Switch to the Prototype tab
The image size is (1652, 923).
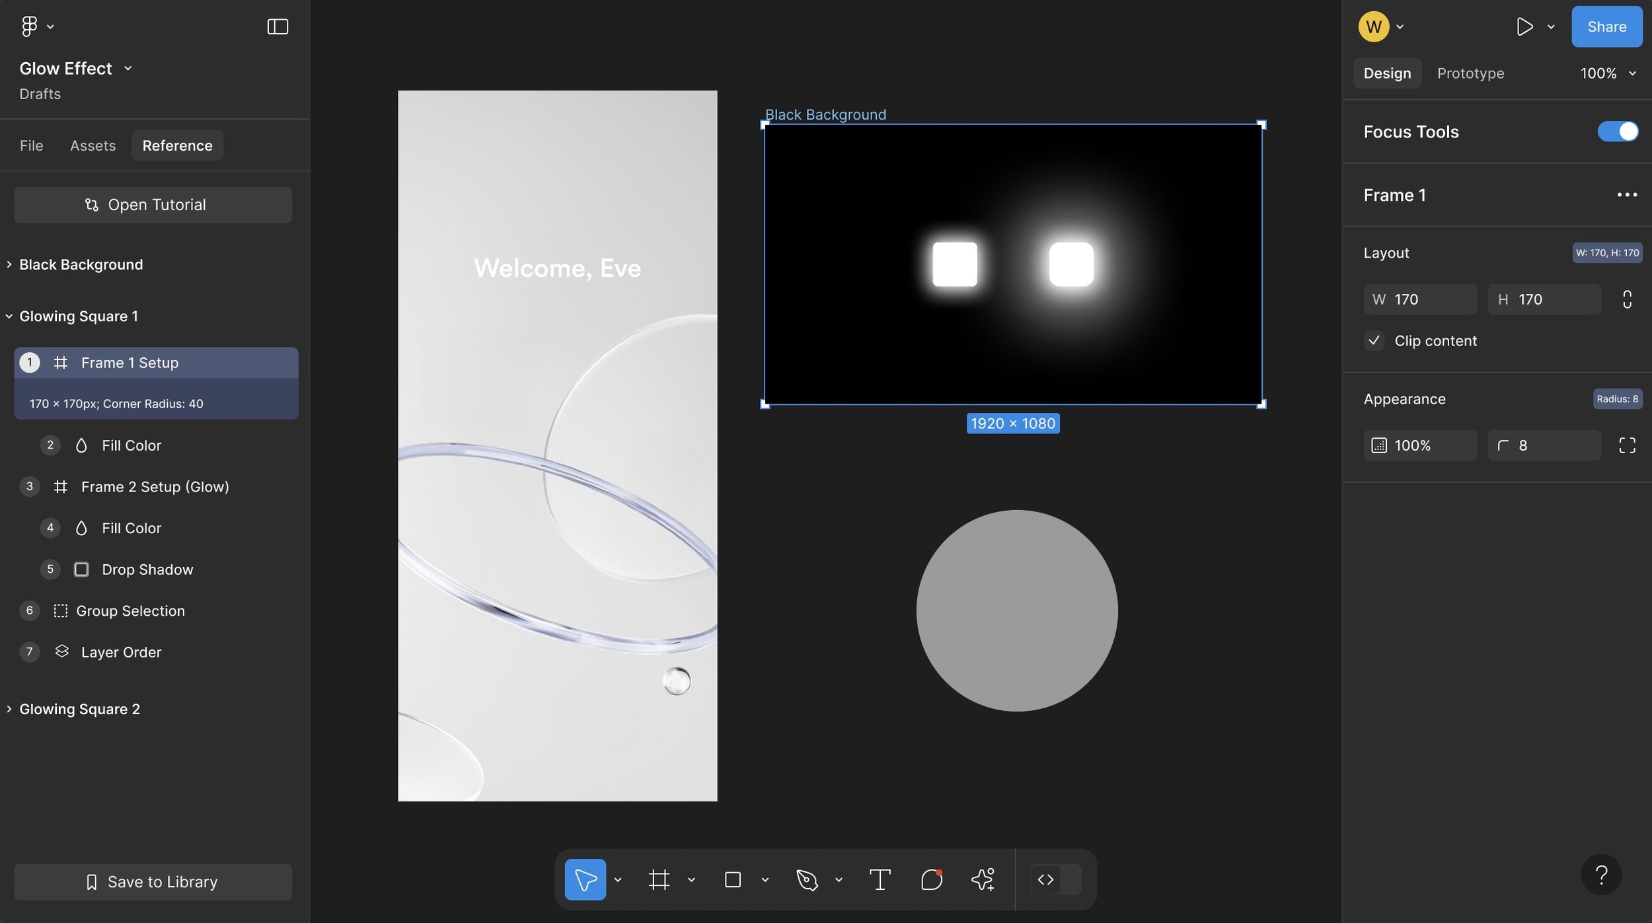pos(1470,73)
